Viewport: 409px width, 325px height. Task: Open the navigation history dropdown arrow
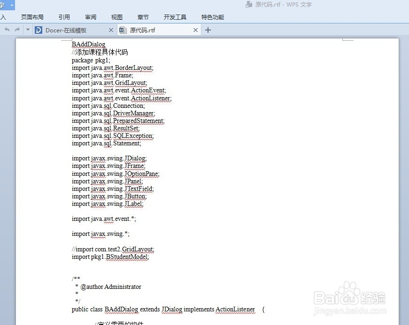(27, 29)
